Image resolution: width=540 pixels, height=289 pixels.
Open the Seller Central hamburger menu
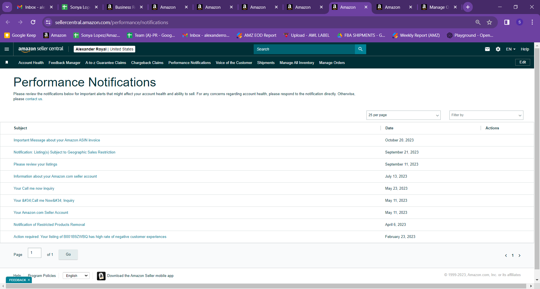coord(7,49)
